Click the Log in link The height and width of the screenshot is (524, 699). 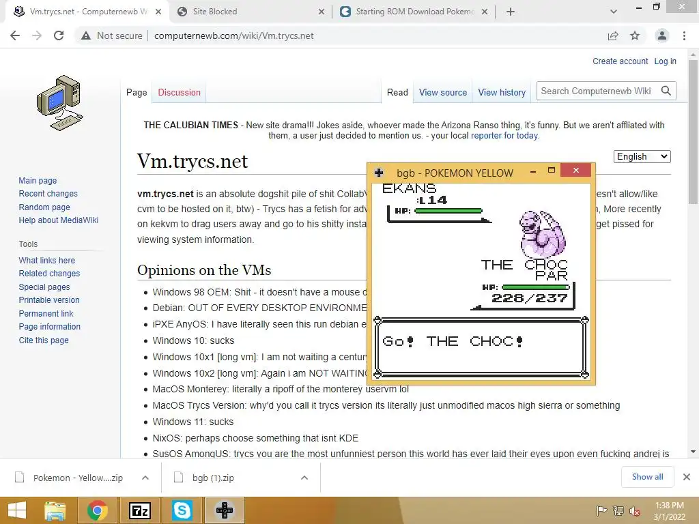(x=665, y=61)
